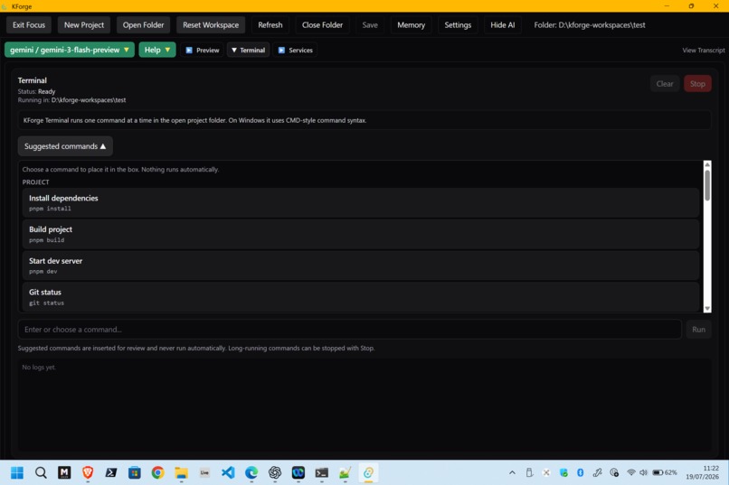Viewport: 729px width, 485px height.
Task: Click Close Folder button
Action: [322, 25]
